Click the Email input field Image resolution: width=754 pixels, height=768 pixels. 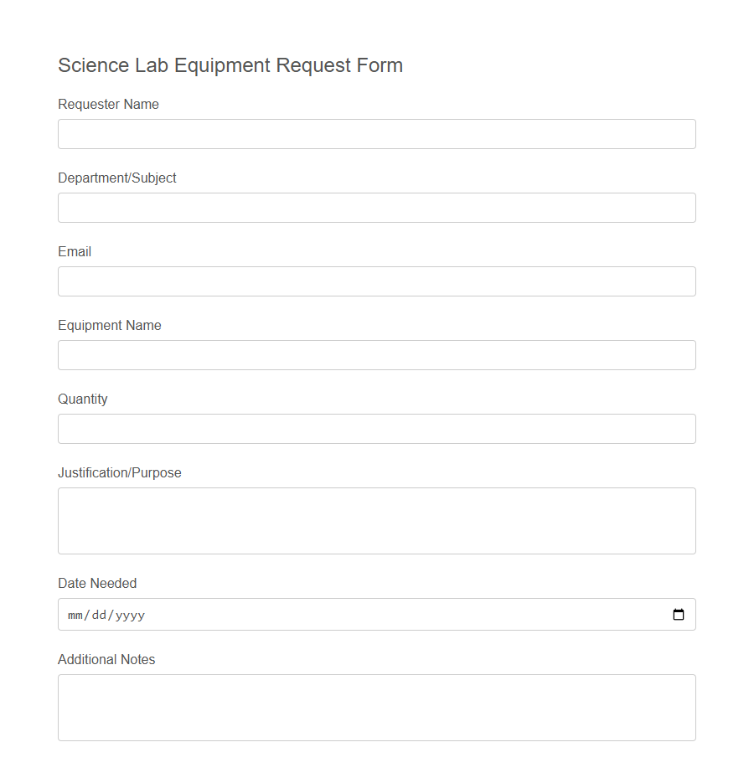coord(376,281)
